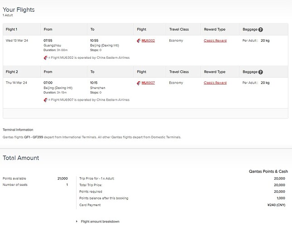Click arrival time 10:55
Screen dimensions: 292x226
coord(94,40)
